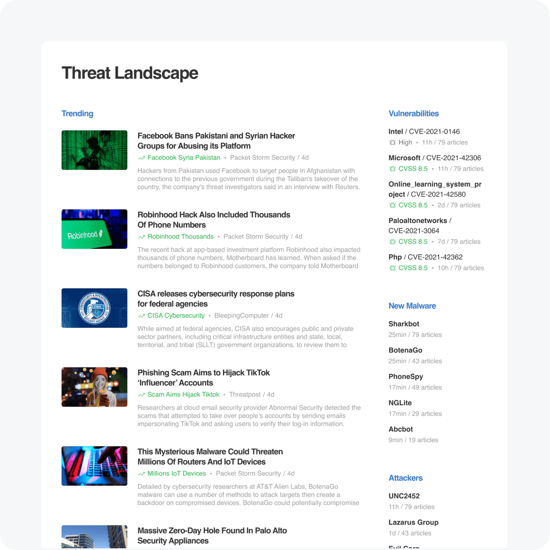Open Php CVE-2021-42362 vulnerability

425,257
